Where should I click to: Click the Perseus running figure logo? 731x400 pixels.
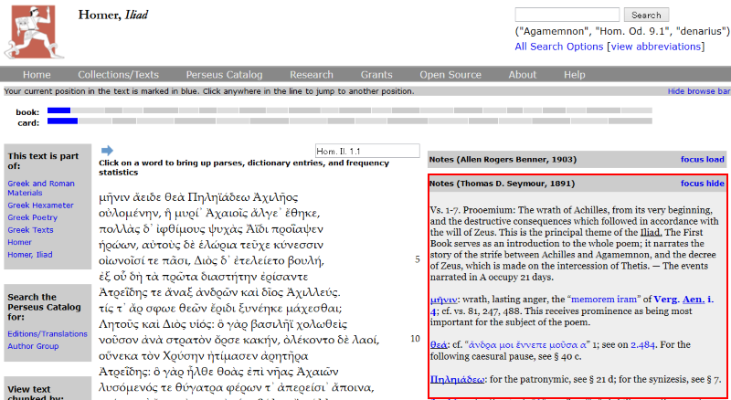pos(34,32)
